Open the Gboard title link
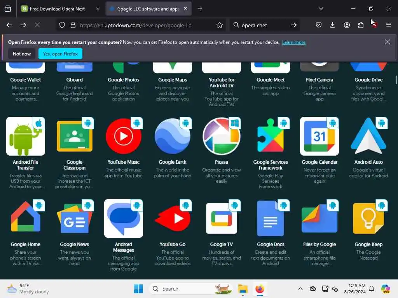The height and width of the screenshot is (298, 398). coord(75,80)
